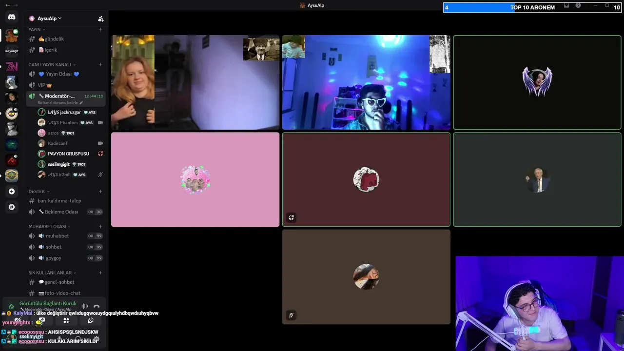Join the VIP voice channel

point(66,85)
